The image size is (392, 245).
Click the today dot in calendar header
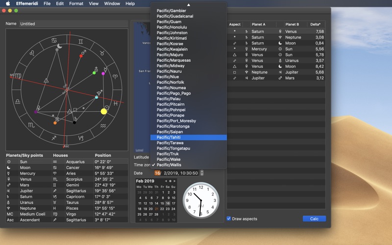click(x=170, y=181)
